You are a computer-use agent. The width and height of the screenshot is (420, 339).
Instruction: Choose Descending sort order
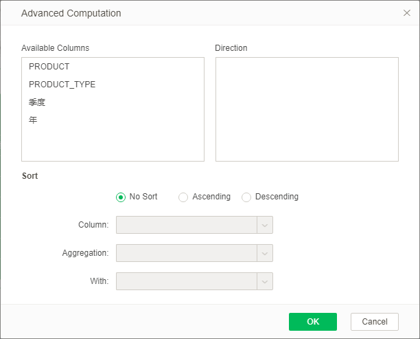click(246, 197)
